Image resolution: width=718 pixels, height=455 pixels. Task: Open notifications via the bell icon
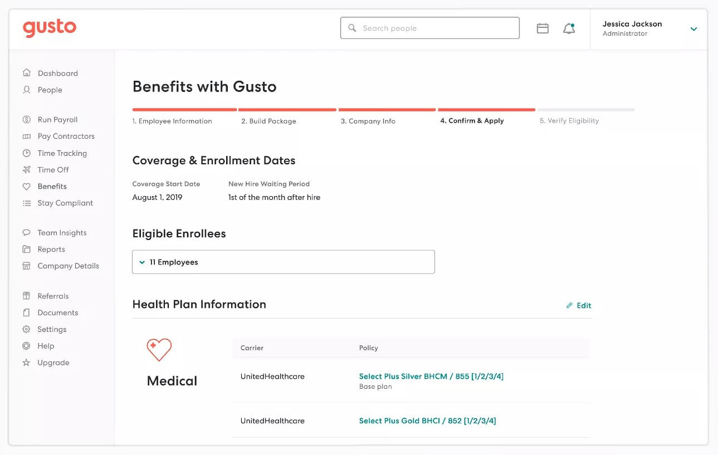569,28
